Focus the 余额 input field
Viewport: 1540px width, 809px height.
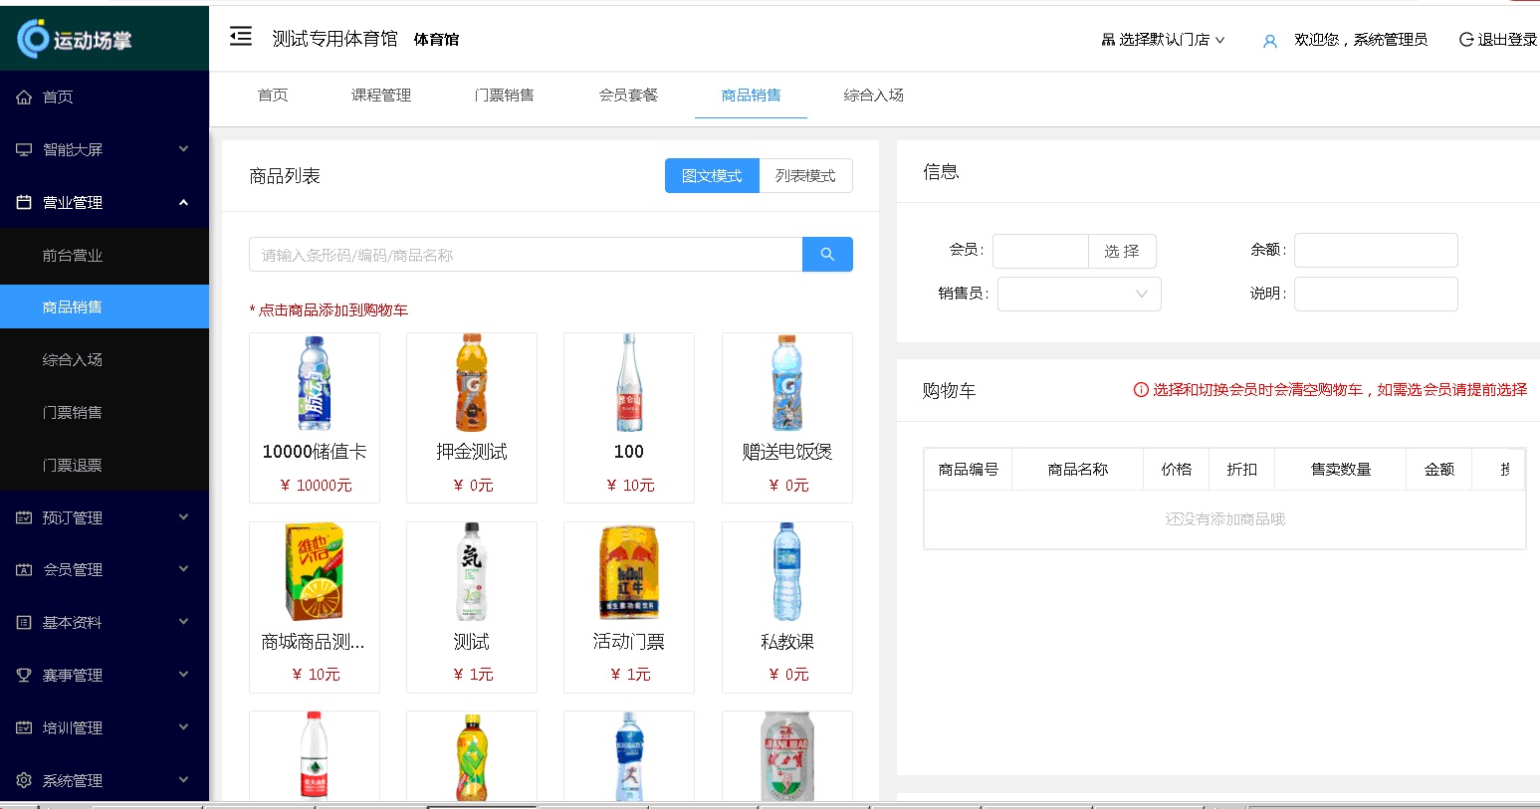1376,250
